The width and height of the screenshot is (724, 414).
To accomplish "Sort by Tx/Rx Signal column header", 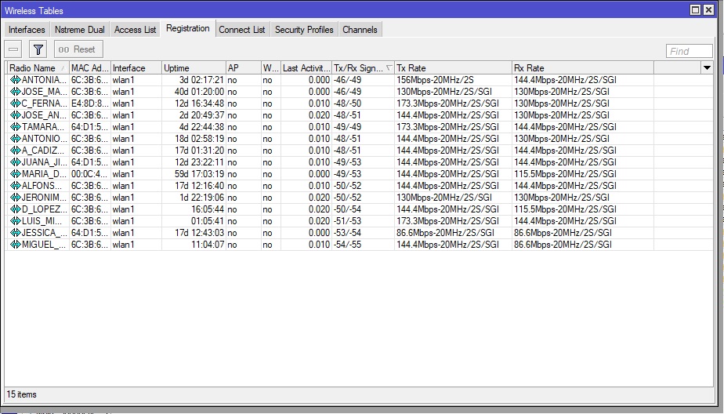I will point(363,68).
